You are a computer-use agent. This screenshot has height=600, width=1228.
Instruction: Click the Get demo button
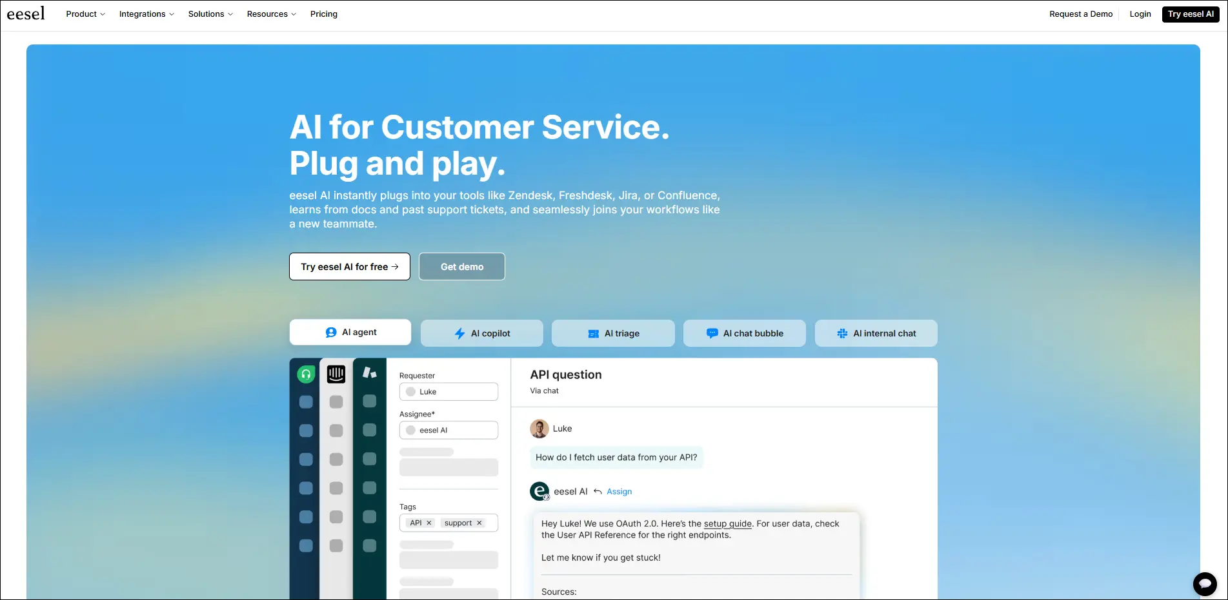pyautogui.click(x=461, y=266)
